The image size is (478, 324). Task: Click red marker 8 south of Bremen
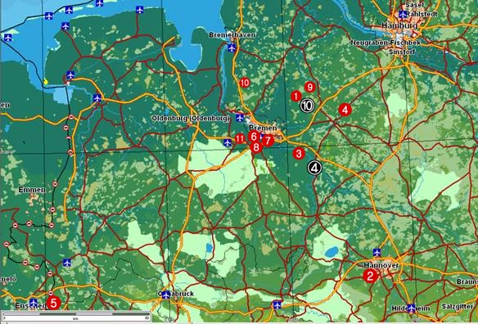pyautogui.click(x=256, y=147)
